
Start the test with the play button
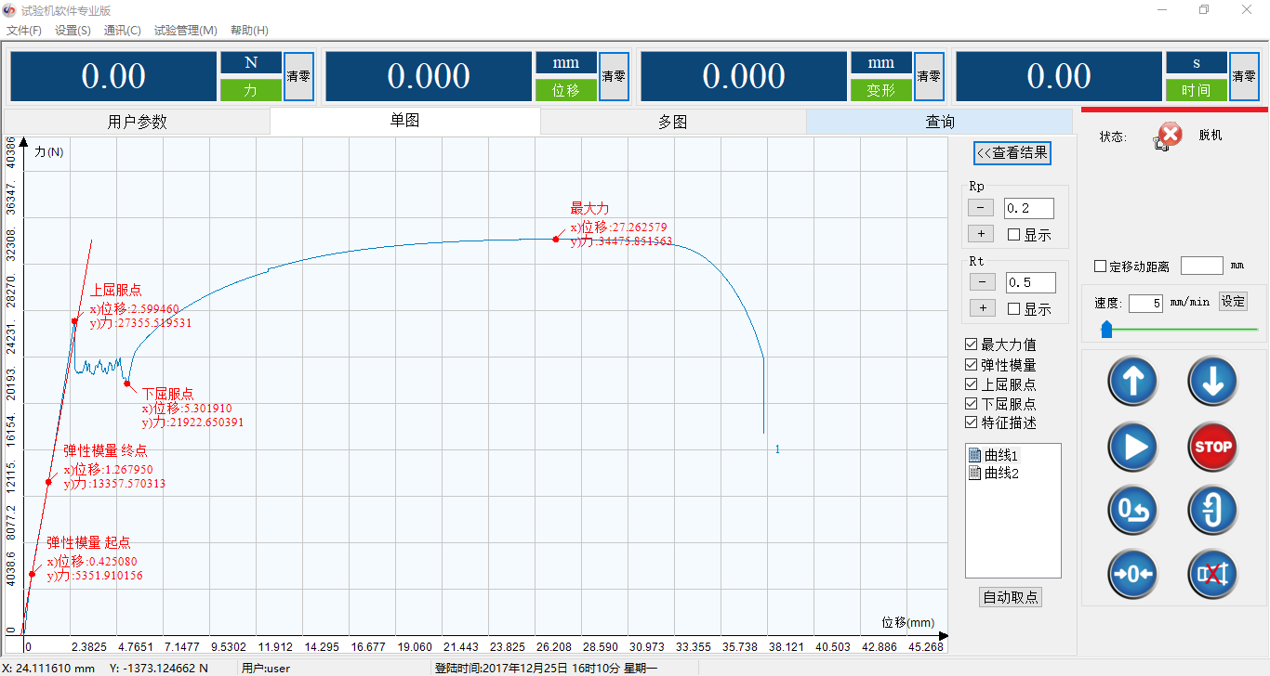(1131, 447)
